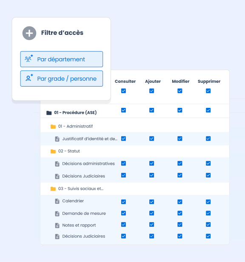245x262 pixels.
Task: Click the person icon in Par grade / personne
Action: coord(29,78)
